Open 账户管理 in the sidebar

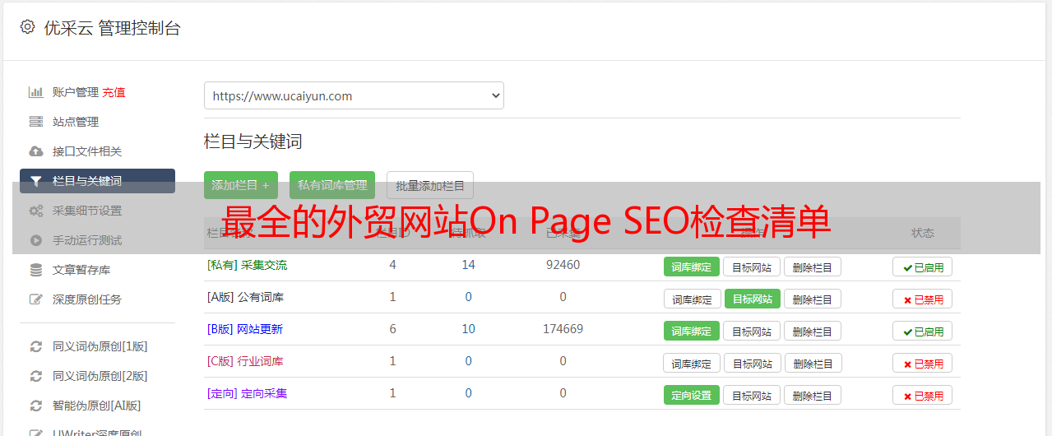76,92
